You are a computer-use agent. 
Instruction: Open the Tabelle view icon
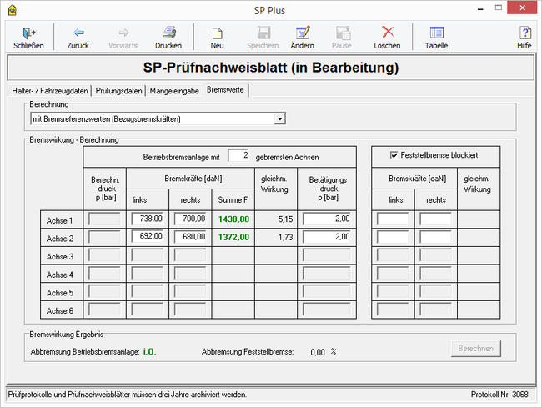pos(437,33)
